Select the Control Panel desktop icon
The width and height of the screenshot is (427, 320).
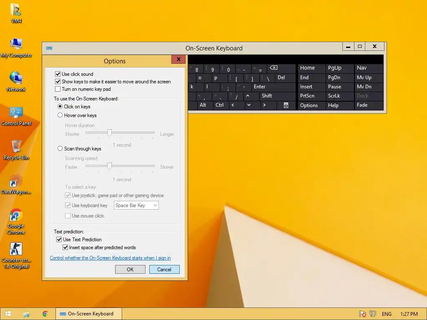(x=16, y=116)
